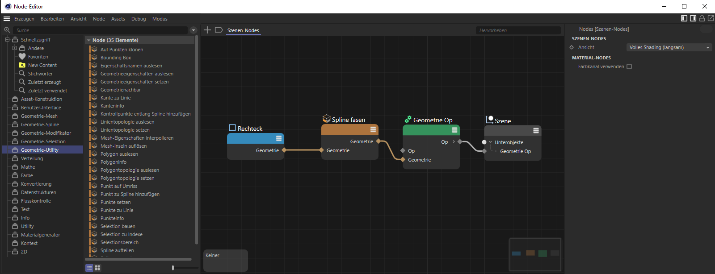Switch to list view in the asset list
Image resolution: width=715 pixels, height=274 pixels.
click(89, 268)
